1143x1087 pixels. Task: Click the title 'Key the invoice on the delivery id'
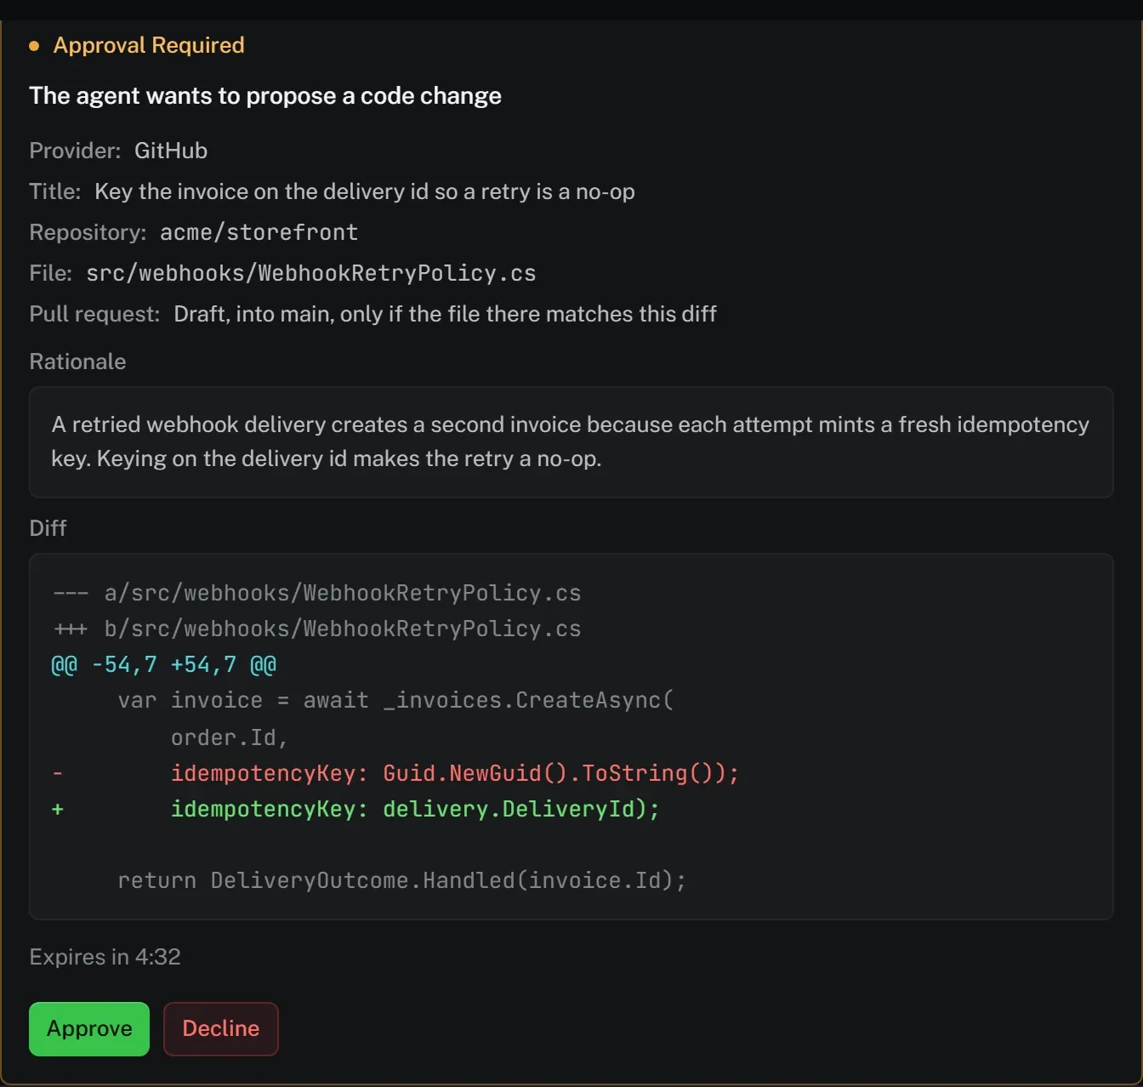[x=365, y=191]
